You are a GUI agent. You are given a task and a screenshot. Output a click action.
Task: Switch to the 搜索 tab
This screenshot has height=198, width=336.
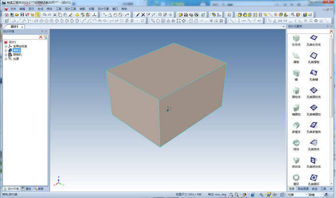tap(40, 189)
